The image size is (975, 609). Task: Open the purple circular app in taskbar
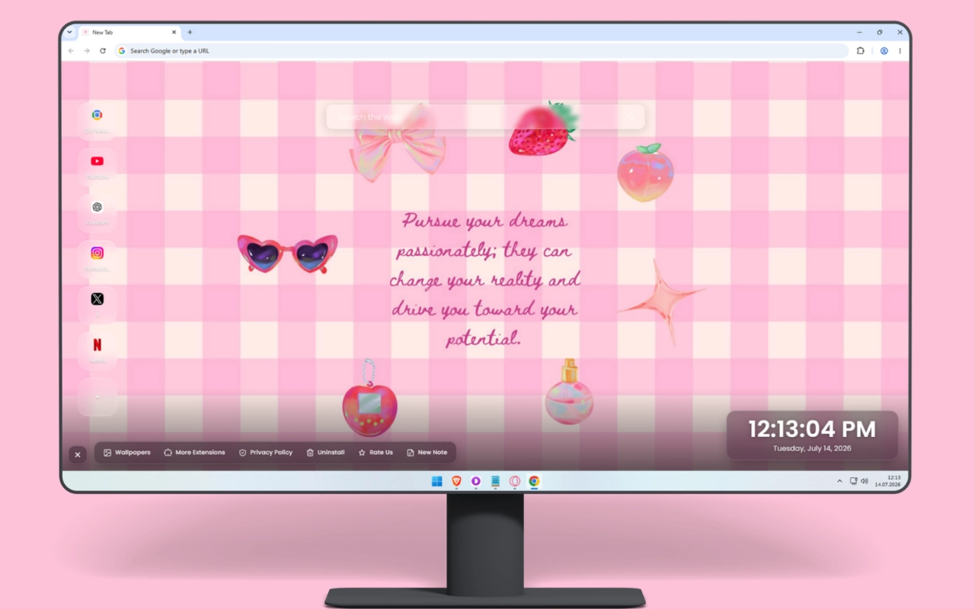(x=475, y=481)
